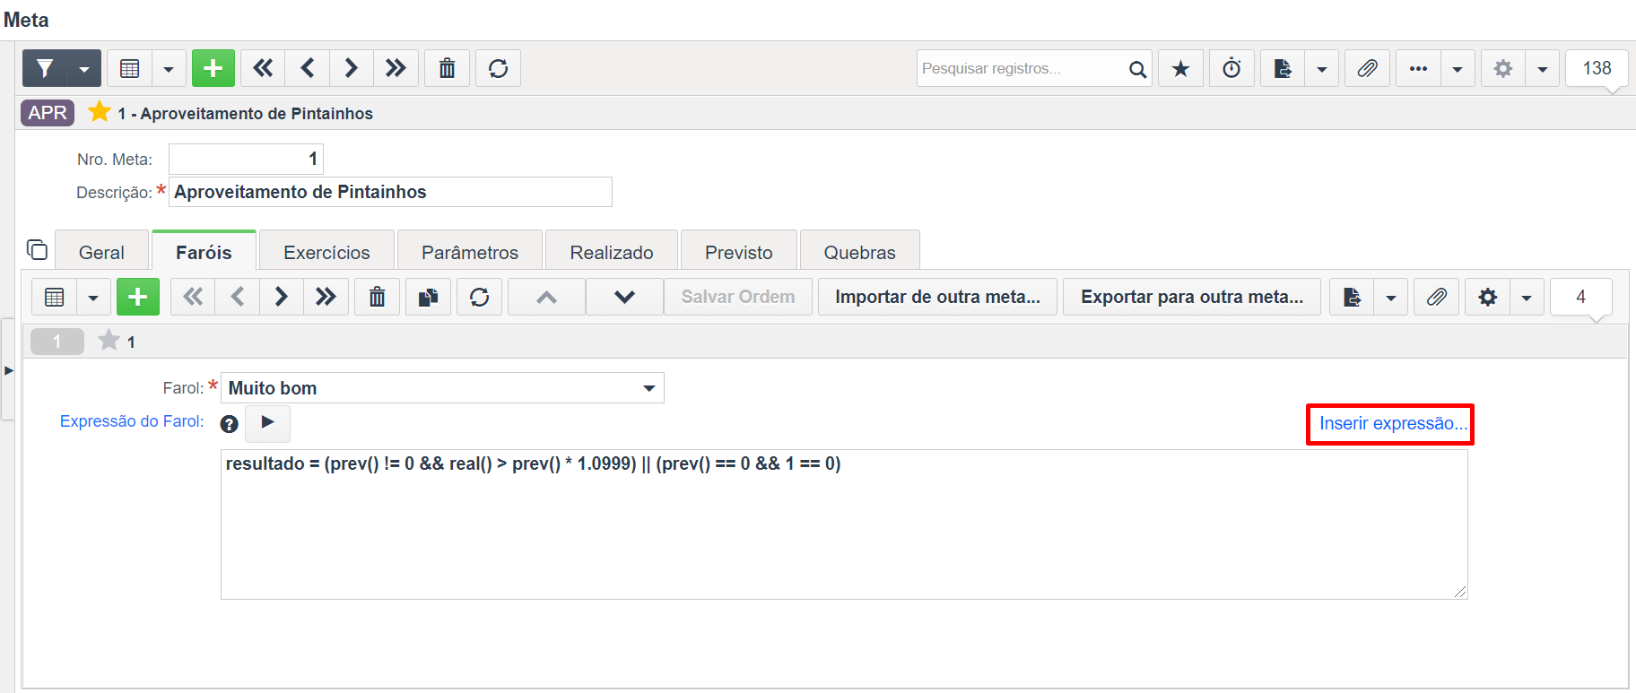Switch to the Realizado tab
This screenshot has height=693, width=1636.
(612, 252)
